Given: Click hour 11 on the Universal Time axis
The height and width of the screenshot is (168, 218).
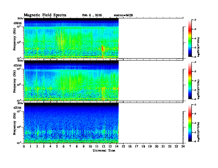Looking at the screenshot, I should 97,147.
